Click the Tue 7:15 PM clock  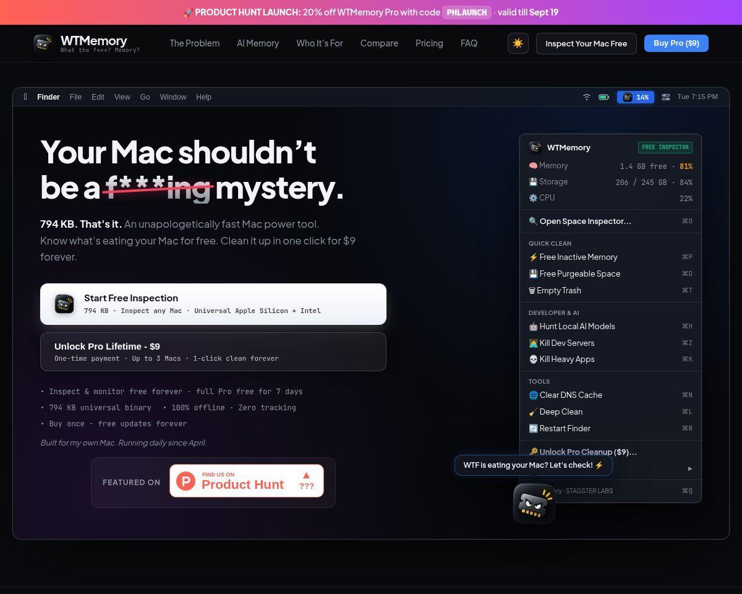[x=697, y=97]
